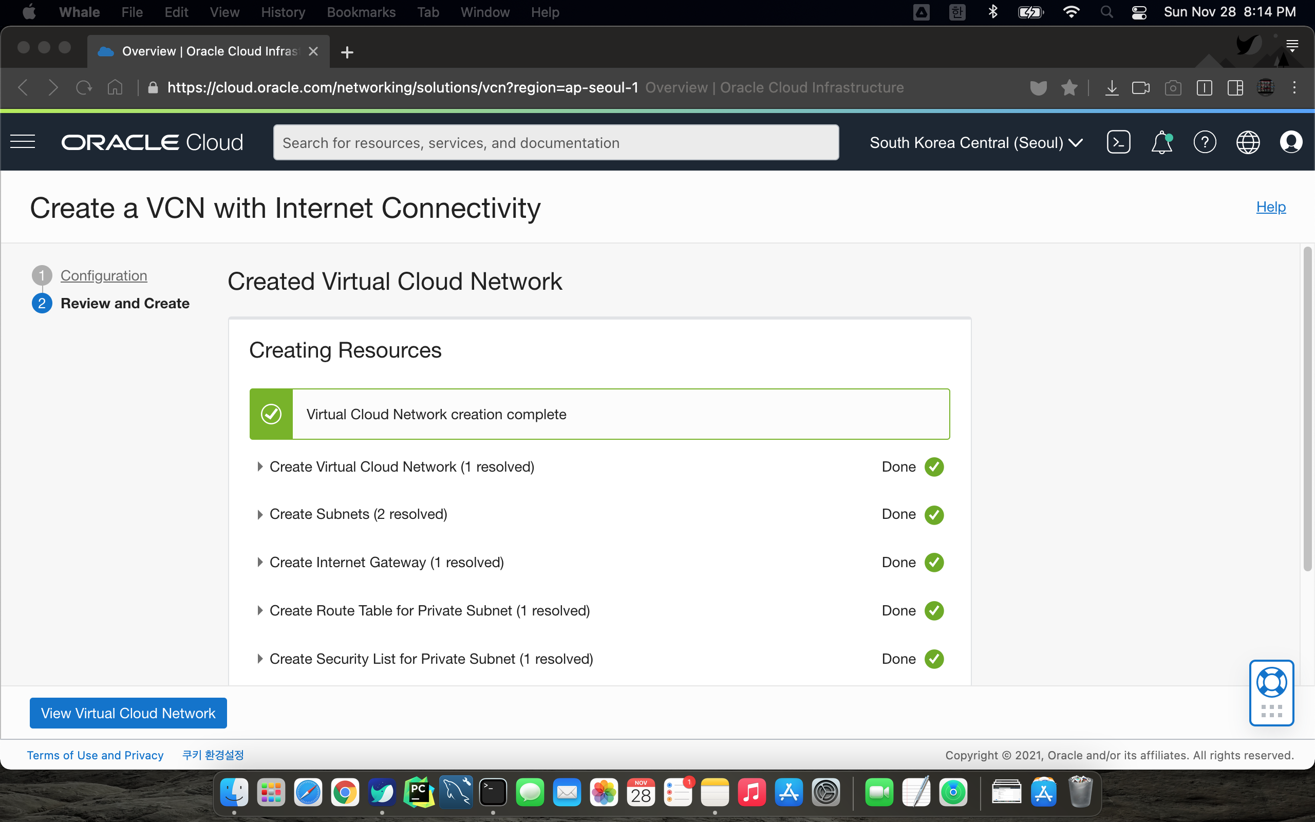This screenshot has width=1315, height=822.
Task: Click the help question mark icon
Action: coord(1204,142)
